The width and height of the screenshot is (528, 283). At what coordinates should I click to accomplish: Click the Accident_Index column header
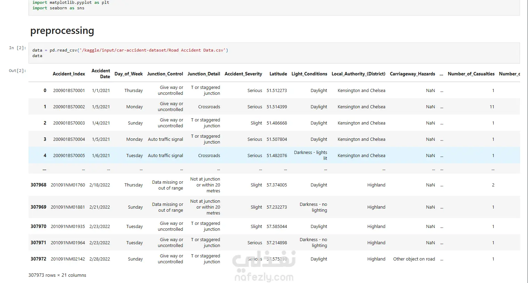pyautogui.click(x=69, y=74)
